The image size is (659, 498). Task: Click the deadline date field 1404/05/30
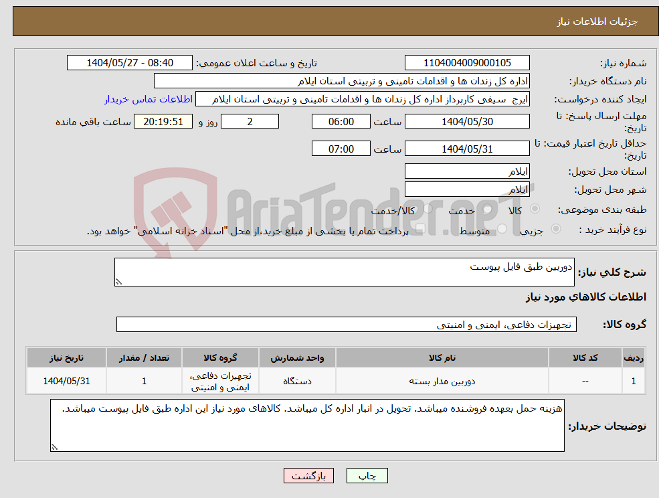(466, 121)
